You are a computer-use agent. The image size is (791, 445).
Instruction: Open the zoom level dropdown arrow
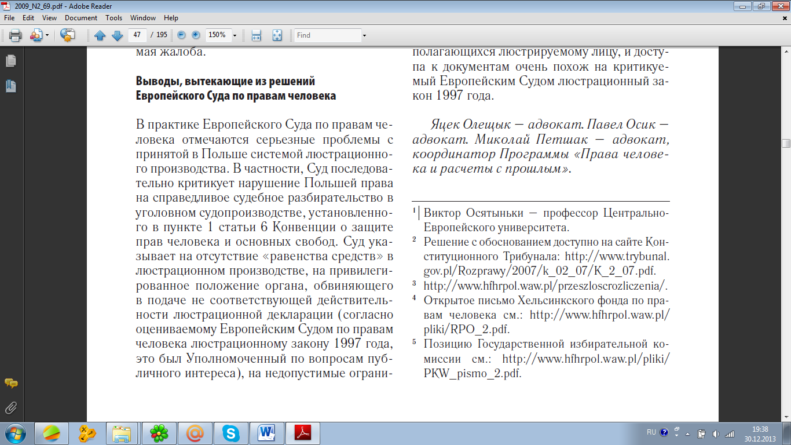coord(235,35)
